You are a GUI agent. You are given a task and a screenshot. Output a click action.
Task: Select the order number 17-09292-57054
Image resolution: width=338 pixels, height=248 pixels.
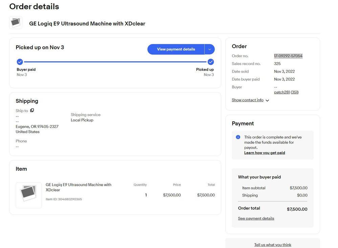288,56
